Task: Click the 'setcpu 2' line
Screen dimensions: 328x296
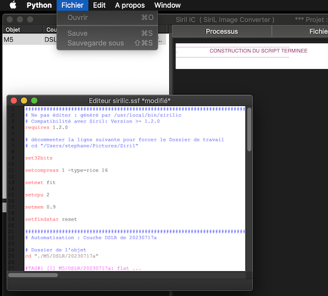Action: pos(37,194)
